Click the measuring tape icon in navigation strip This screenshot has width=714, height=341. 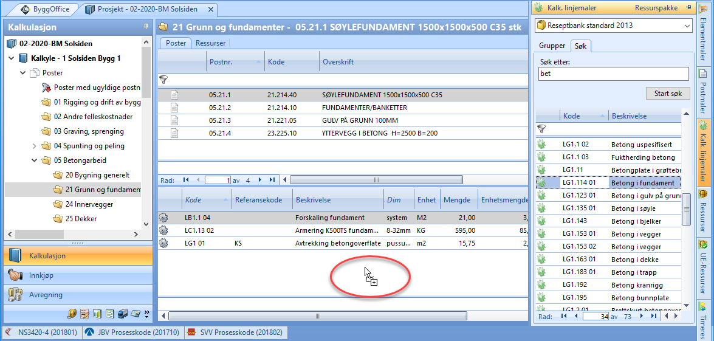tap(72, 314)
